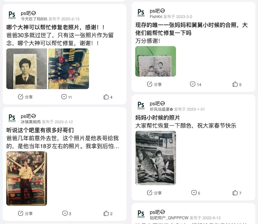Share the 妈妈小时候的照片 post

pyautogui.click(x=154, y=193)
